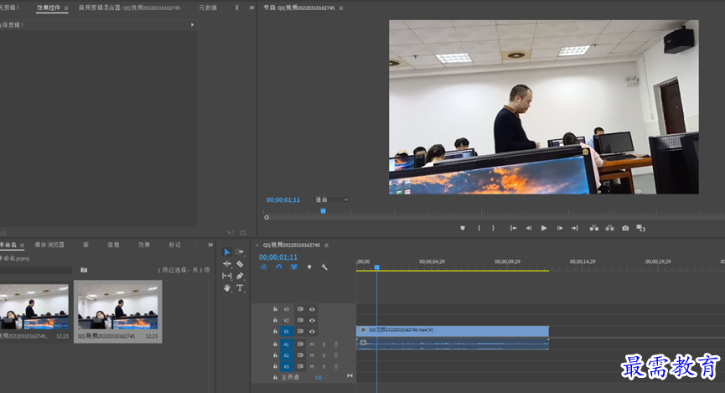Viewport: 725px width, 393px height.
Task: Toggle sync lock for A3
Action: [300, 367]
